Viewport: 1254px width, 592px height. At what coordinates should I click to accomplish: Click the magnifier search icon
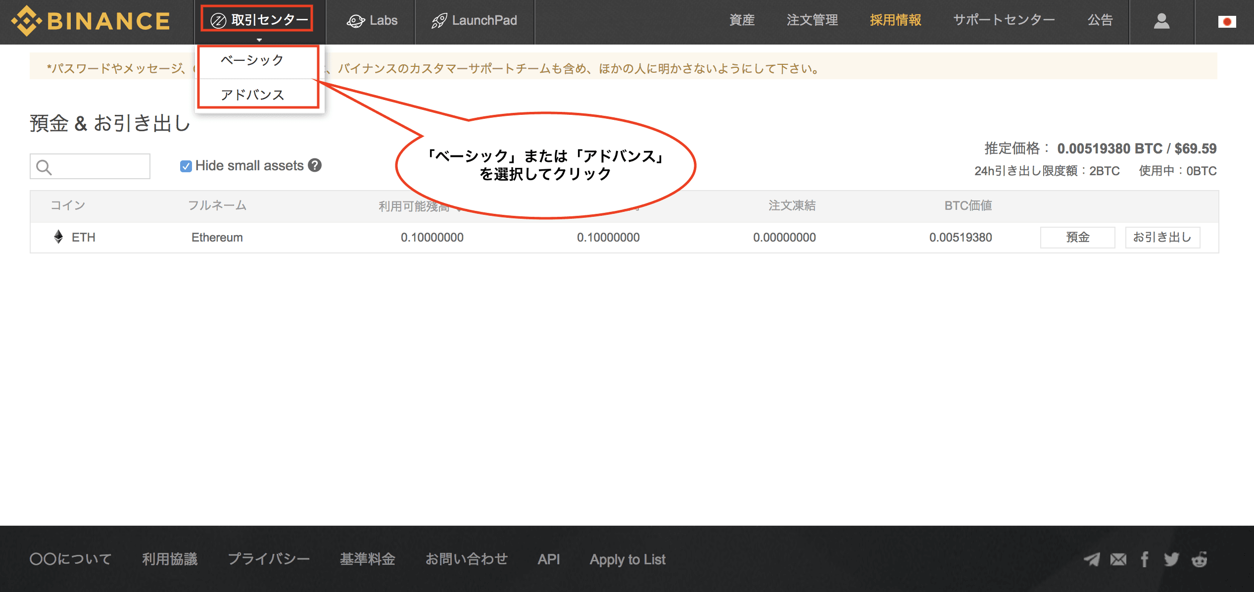(x=44, y=167)
